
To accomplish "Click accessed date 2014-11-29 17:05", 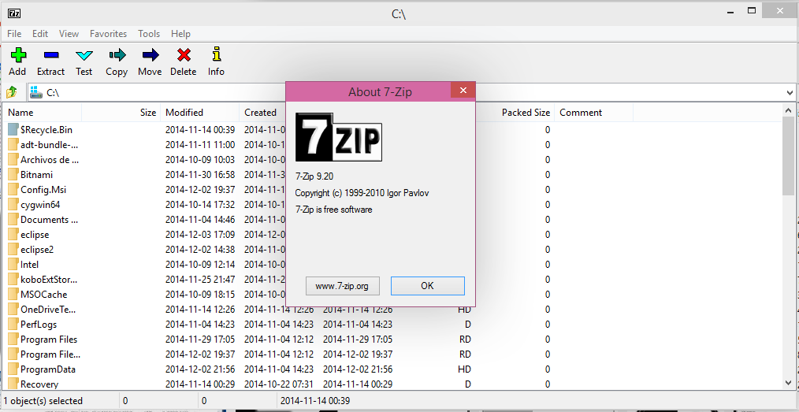I will [x=358, y=340].
